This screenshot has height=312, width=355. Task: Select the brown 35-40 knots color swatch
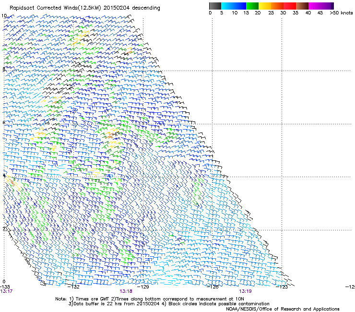pos(302,6)
